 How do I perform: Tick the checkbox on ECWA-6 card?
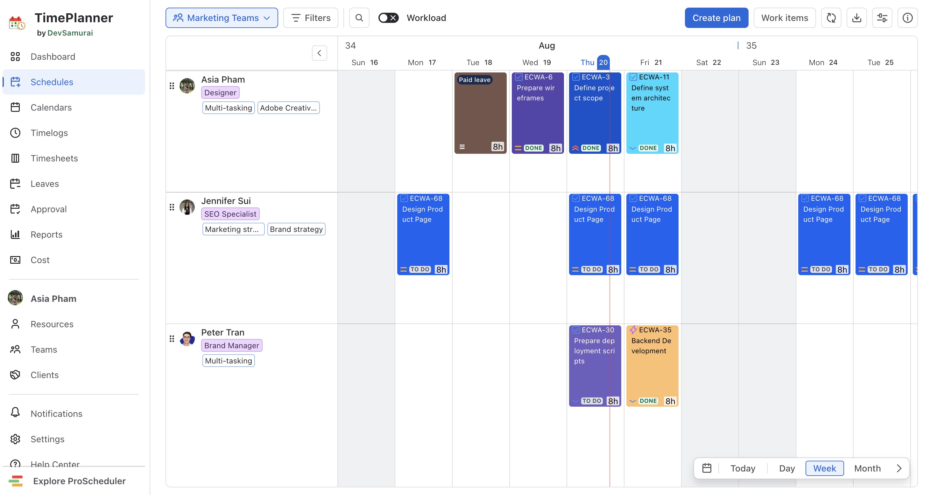519,77
